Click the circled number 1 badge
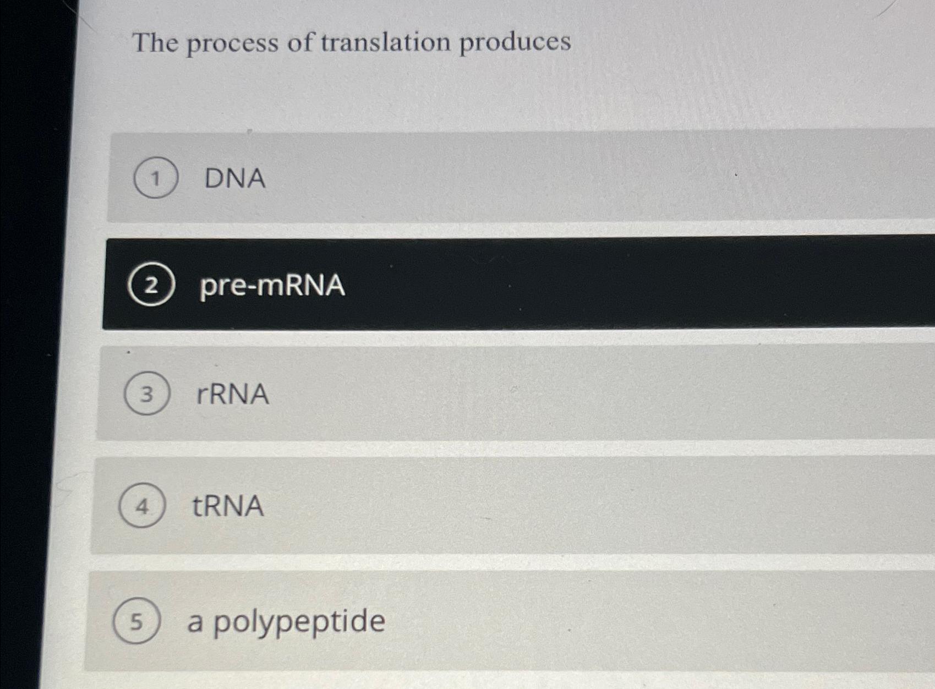Screen dimensions: 935x689 (156, 178)
